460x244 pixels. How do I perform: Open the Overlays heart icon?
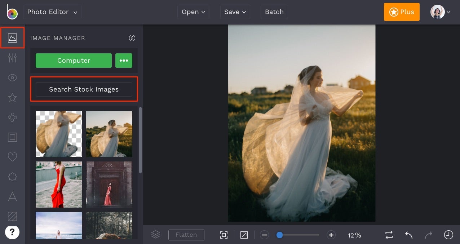(x=12, y=157)
